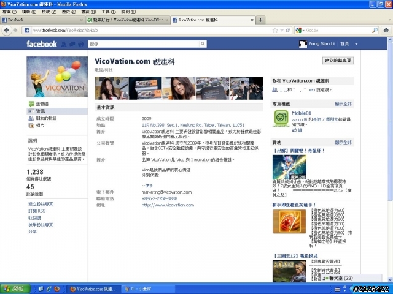This screenshot has height=294, width=393.
Task: Open the Help menu
Action: click(x=128, y=12)
